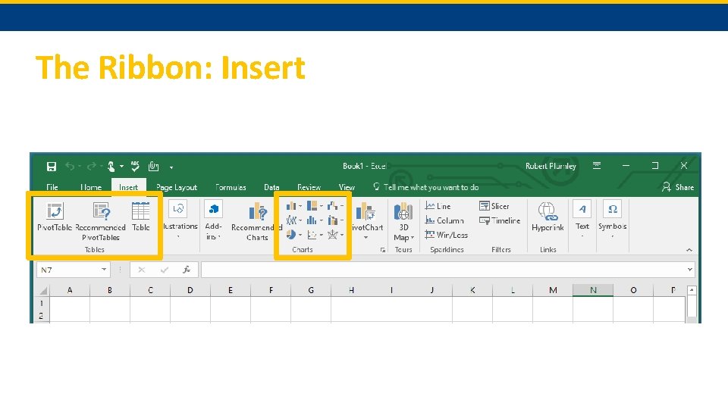
Task: Select row header 1
Action: pos(42,303)
